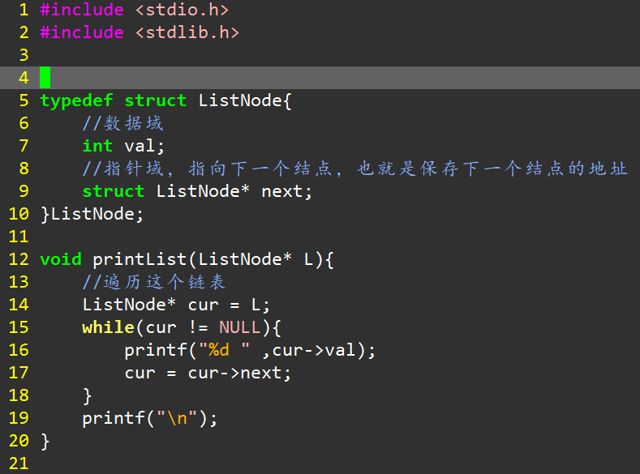
Task: Click 'ListNode{' on line 5
Action: coord(245,100)
